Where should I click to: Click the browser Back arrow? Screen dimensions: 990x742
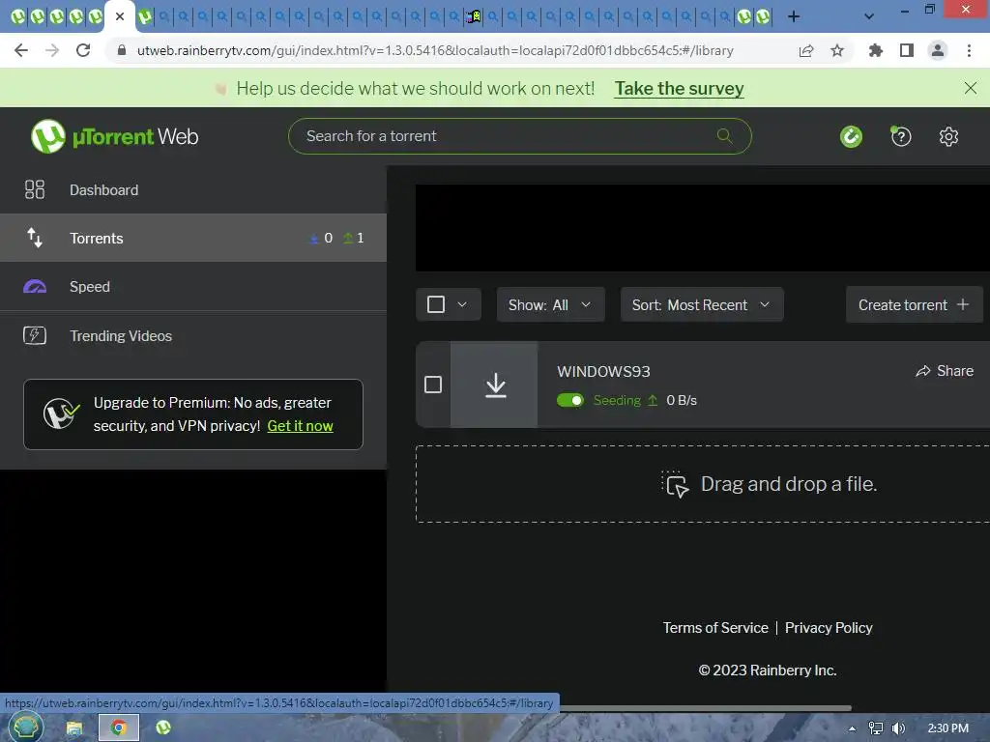tap(21, 50)
